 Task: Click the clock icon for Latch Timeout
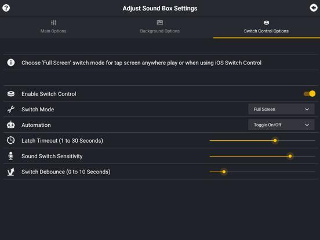[x=11, y=140]
